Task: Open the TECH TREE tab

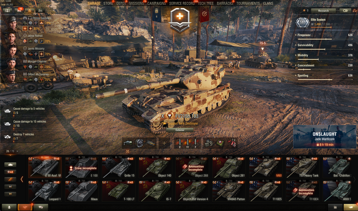Action: [x=206, y=3]
